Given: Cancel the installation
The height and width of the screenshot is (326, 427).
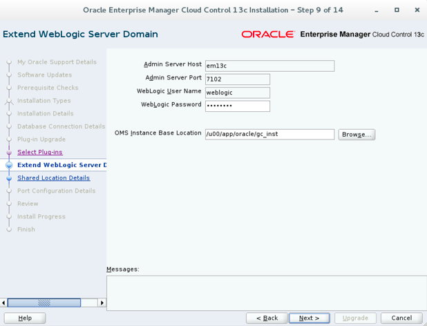Looking at the screenshot, I should (401, 318).
